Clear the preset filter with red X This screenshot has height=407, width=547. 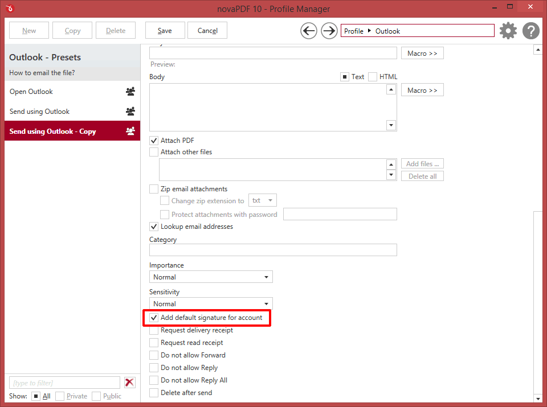coord(129,383)
